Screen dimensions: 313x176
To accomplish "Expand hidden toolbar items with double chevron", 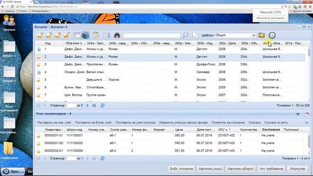I will pyautogui.click(x=307, y=123).
